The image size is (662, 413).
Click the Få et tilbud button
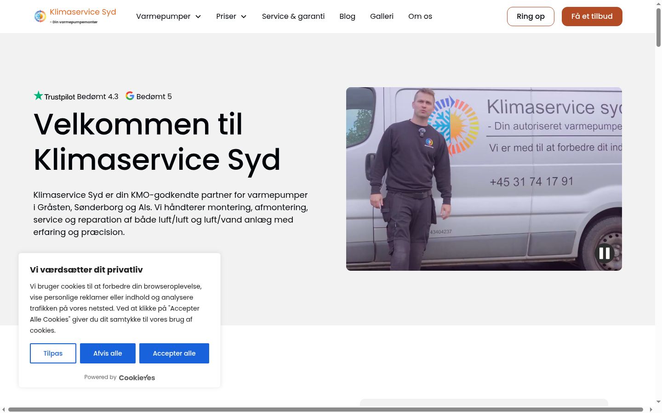(592, 17)
